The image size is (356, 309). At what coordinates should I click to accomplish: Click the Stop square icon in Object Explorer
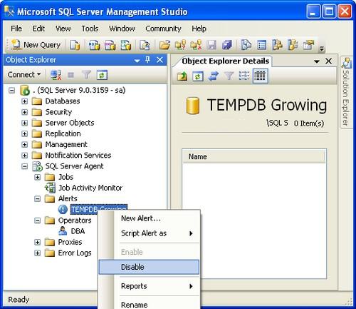point(70,75)
